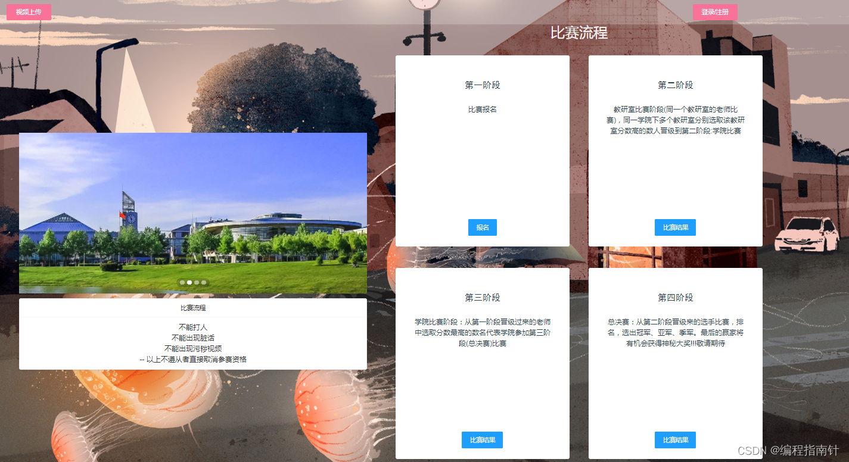The image size is (849, 462).
Task: Click the 以上不遵从者直接取消参赛资格 line
Action: pos(193,359)
